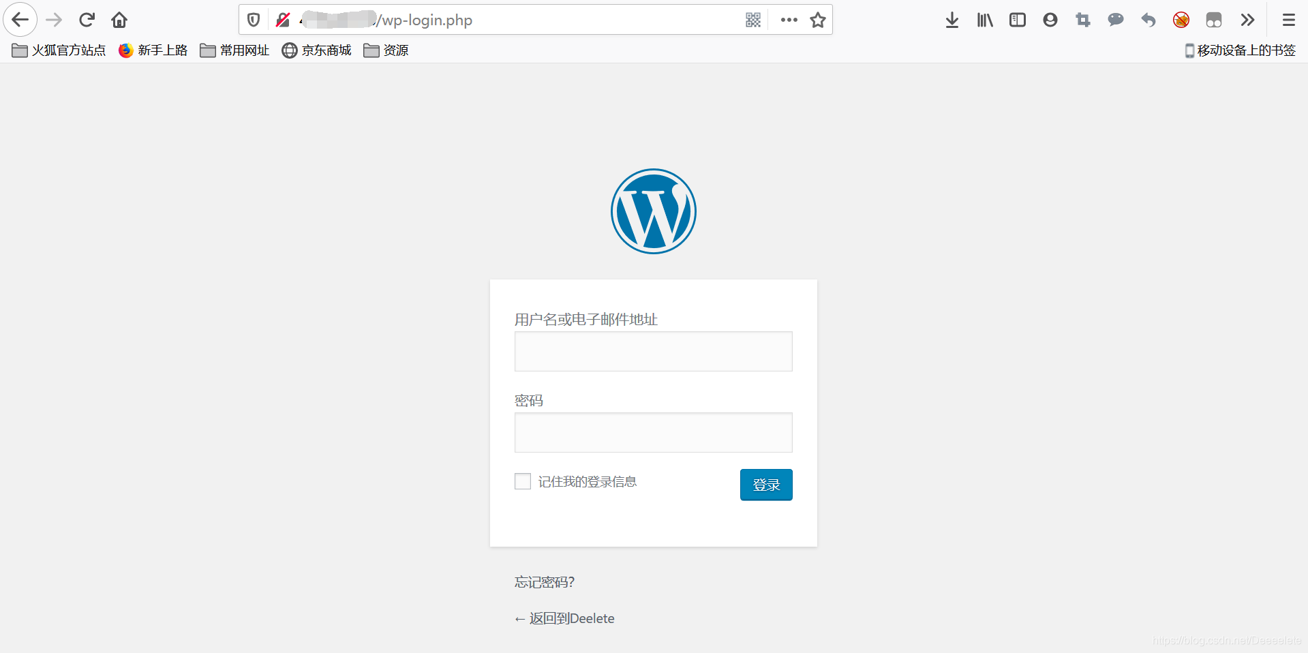
Task: Click the 登录 login button
Action: 766,485
